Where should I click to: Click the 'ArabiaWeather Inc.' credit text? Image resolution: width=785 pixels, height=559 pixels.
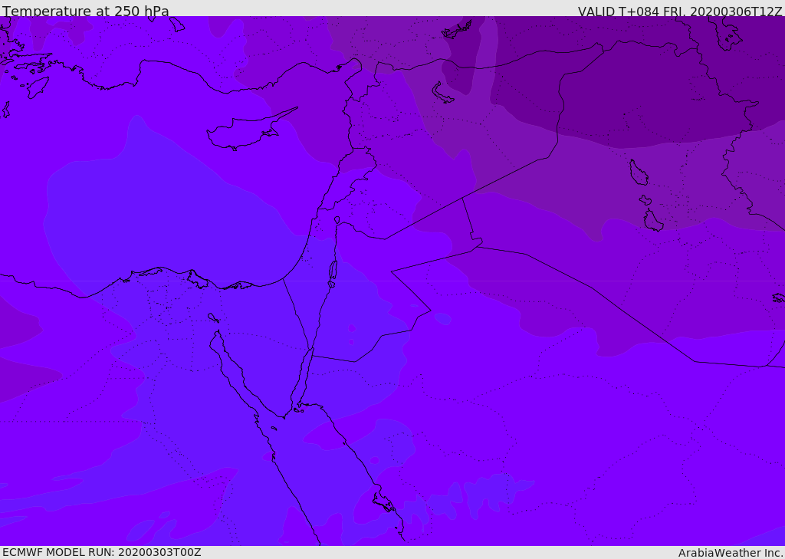point(731,553)
